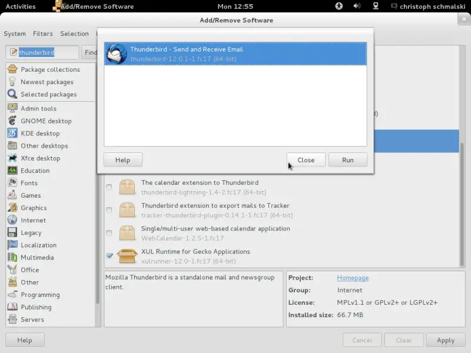Screen dimensions: 471x353
Task: Select the Fonts category icon
Action: tap(12, 183)
